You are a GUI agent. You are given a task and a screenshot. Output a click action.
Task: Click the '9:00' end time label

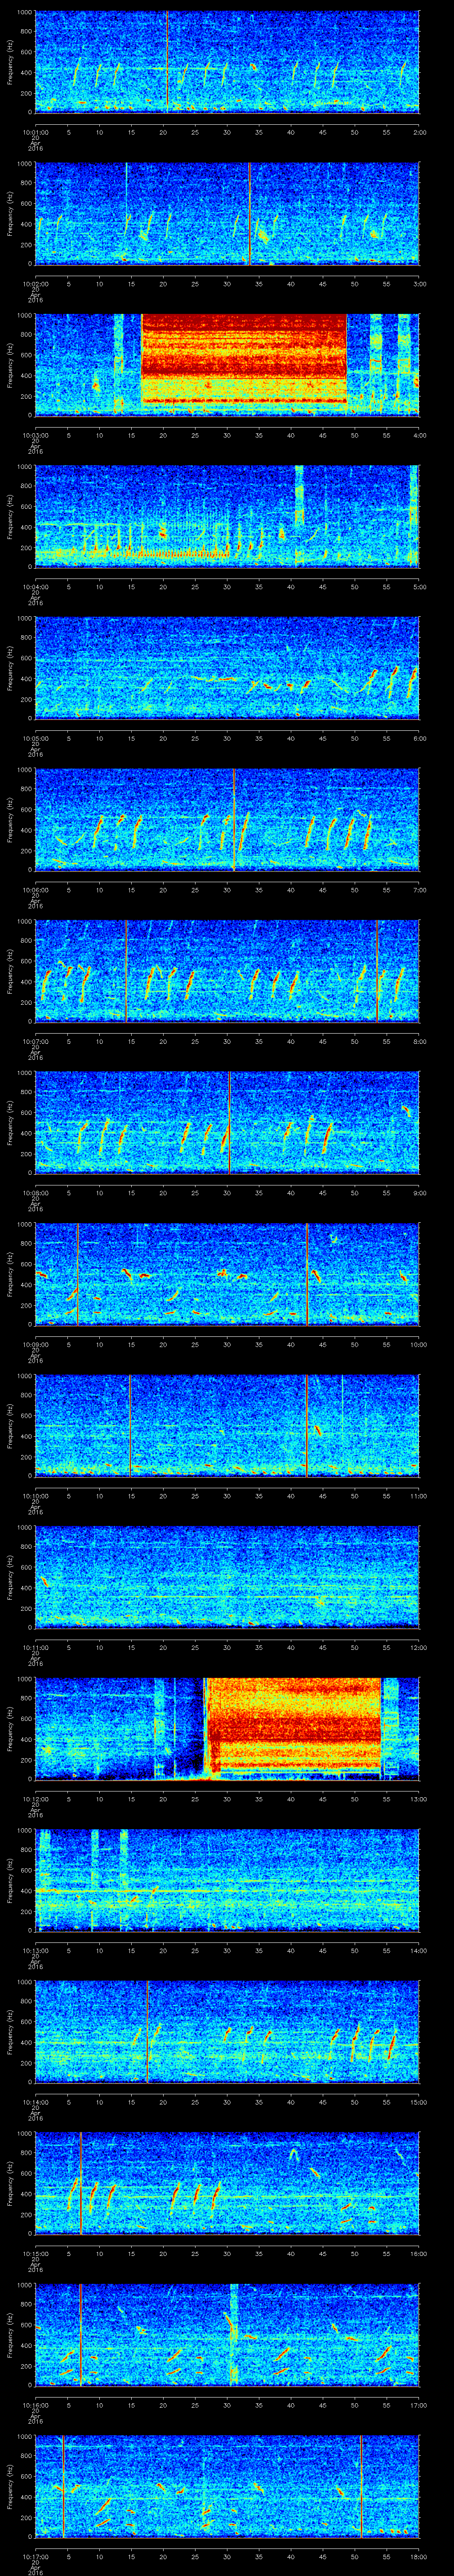pos(419,1193)
